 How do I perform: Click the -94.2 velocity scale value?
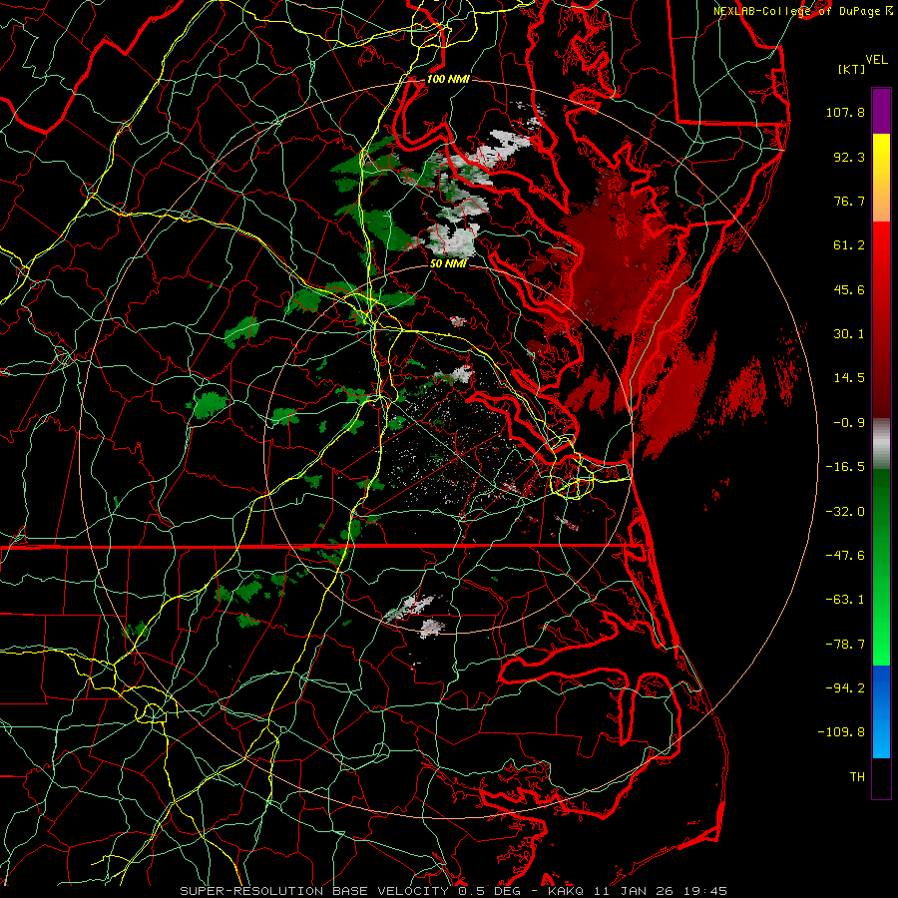pyautogui.click(x=845, y=688)
